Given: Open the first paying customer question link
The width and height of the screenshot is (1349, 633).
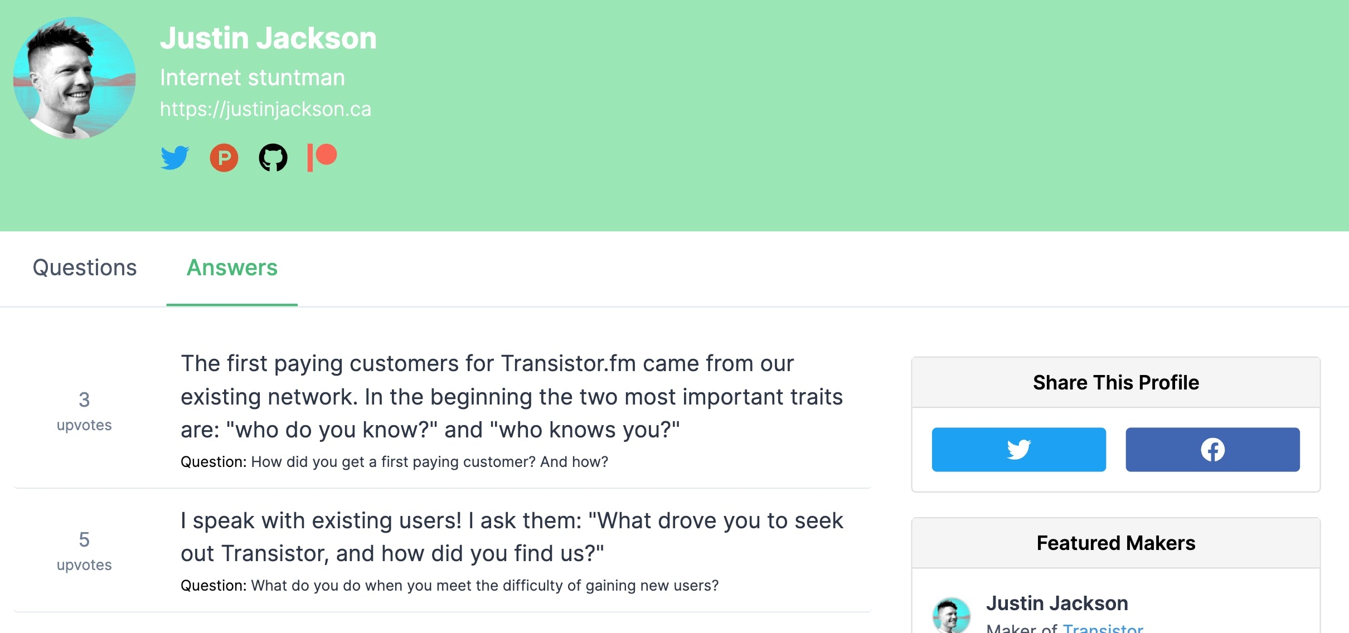Looking at the screenshot, I should [430, 462].
